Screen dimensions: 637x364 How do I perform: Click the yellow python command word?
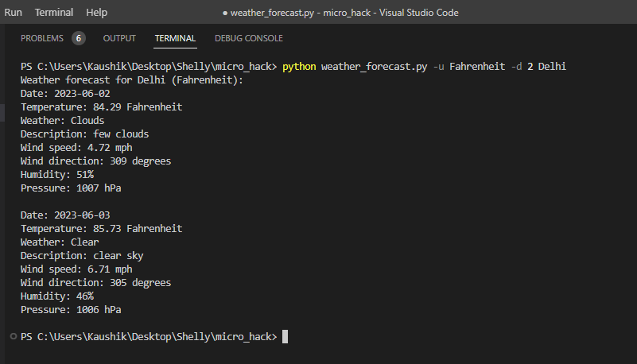299,67
